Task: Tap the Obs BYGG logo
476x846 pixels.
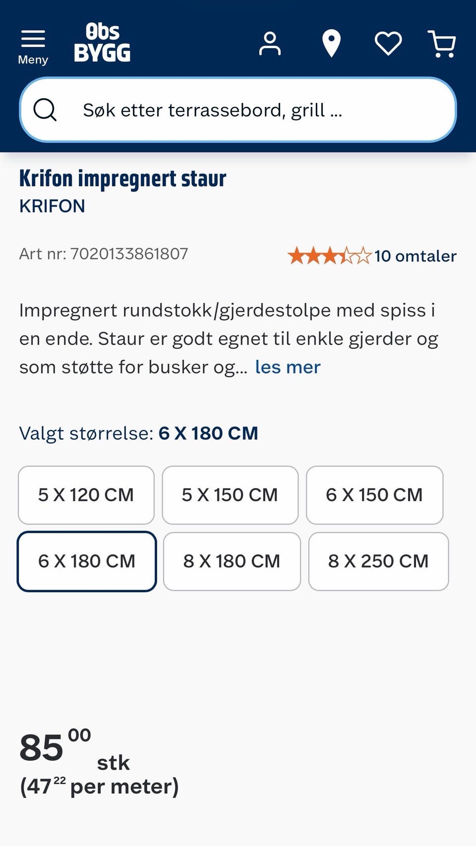Action: tap(102, 43)
